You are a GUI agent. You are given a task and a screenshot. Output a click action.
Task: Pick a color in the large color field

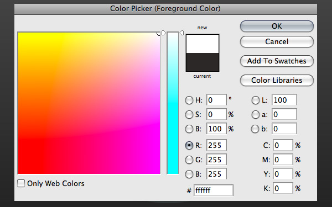(89, 103)
